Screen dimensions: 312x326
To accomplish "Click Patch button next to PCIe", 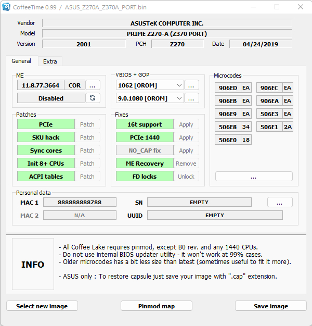I will 87,124.
